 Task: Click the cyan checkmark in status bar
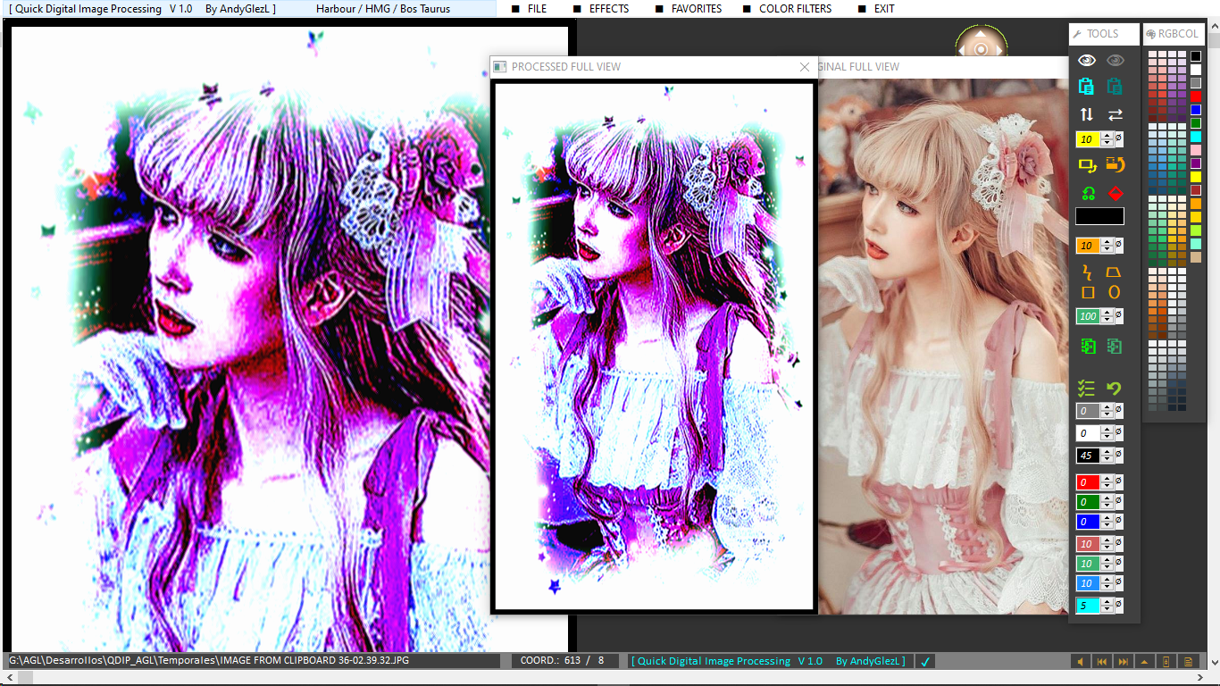pos(925,661)
